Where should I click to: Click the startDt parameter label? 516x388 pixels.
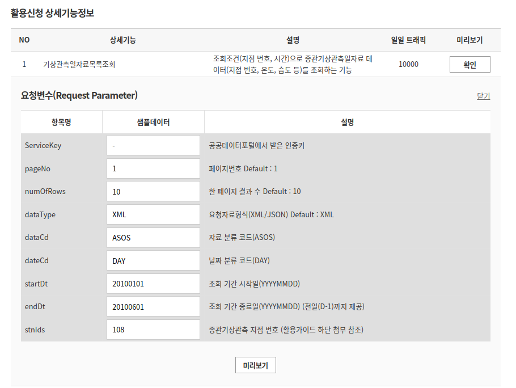[x=36, y=284]
